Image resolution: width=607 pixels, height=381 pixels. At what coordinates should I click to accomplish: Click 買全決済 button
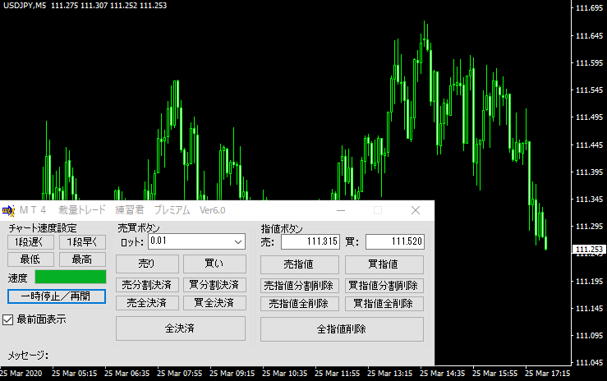213,303
